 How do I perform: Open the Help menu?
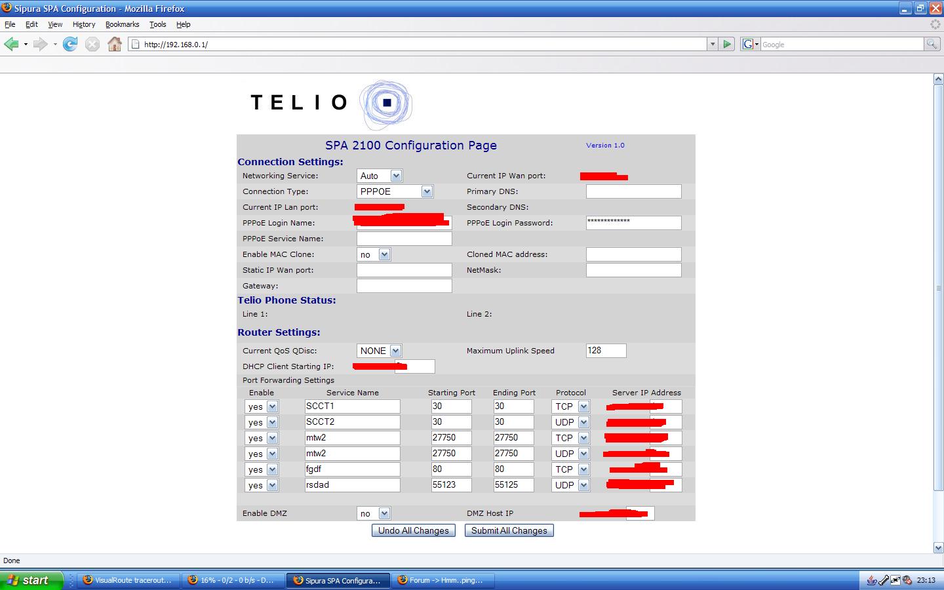(x=184, y=24)
